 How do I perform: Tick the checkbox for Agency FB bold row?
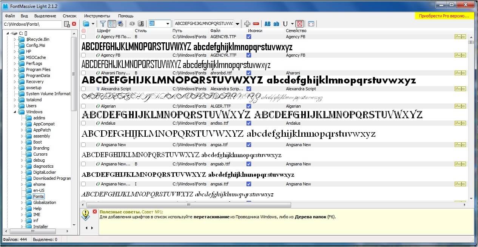coord(83,37)
